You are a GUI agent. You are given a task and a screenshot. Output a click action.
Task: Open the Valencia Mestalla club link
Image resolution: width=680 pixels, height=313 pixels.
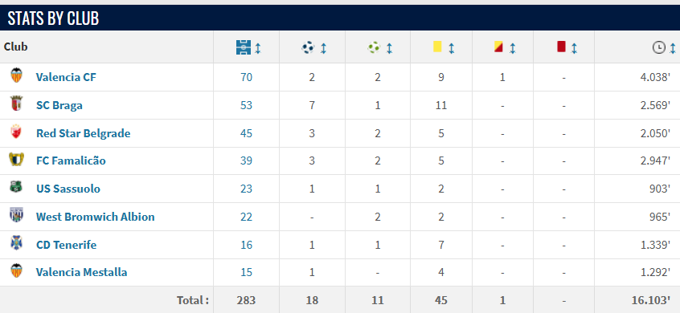(x=81, y=272)
